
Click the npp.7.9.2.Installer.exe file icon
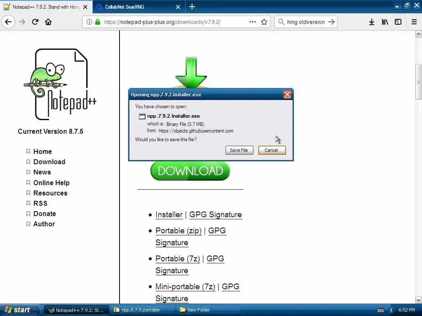(142, 116)
